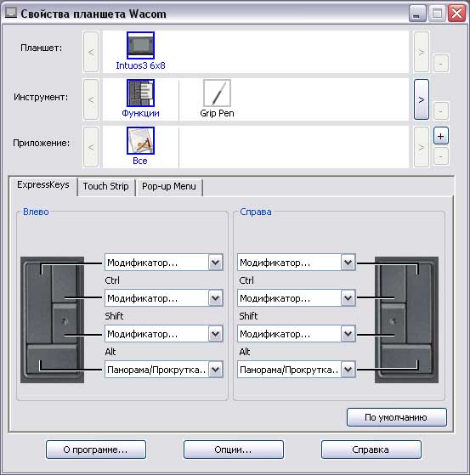
Task: Show next tools in the Инструмент row
Action: click(422, 99)
